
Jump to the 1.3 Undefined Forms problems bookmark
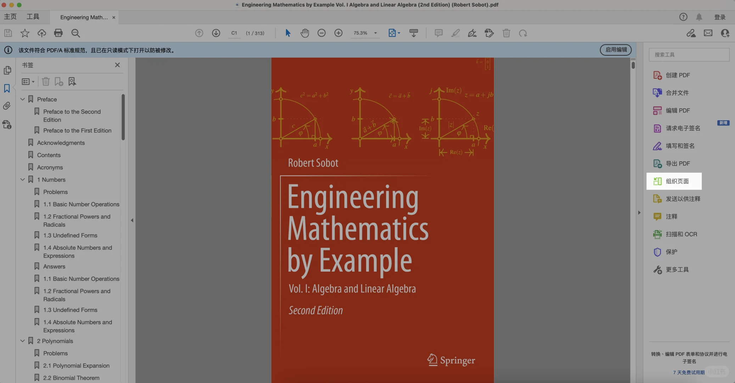click(x=70, y=235)
